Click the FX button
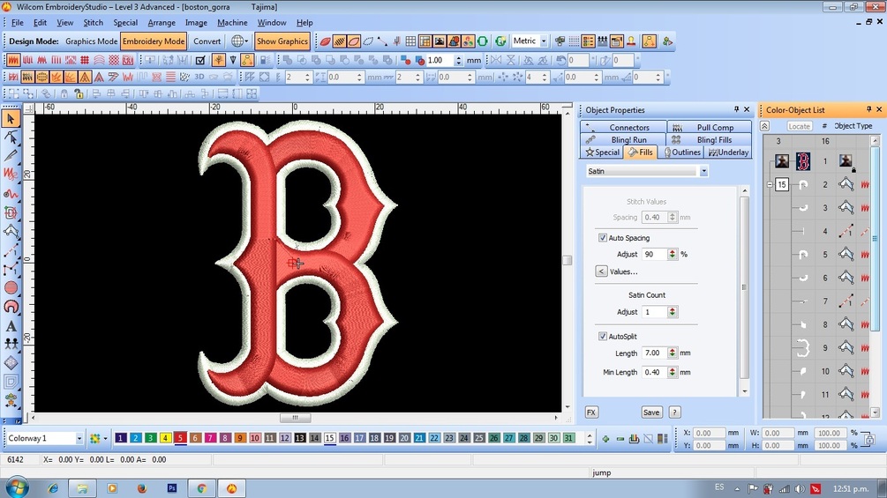The height and width of the screenshot is (498, 887). (x=591, y=413)
